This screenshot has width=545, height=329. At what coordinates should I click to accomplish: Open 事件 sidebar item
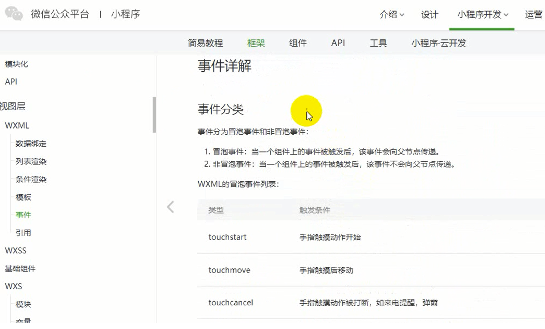(x=23, y=215)
